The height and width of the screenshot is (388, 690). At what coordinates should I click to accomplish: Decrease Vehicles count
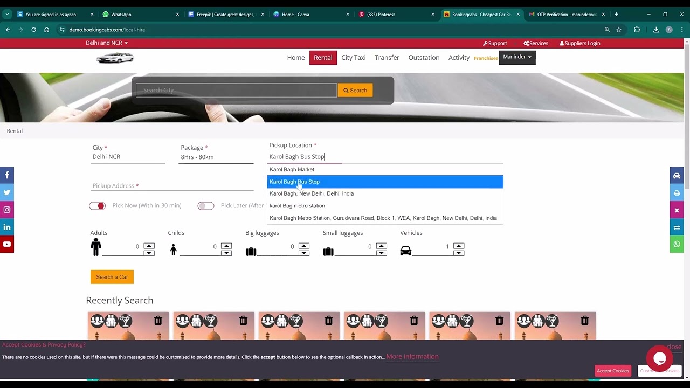click(459, 253)
